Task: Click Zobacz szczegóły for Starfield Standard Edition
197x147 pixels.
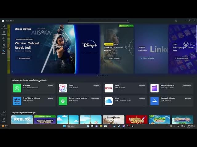Action: point(113,58)
